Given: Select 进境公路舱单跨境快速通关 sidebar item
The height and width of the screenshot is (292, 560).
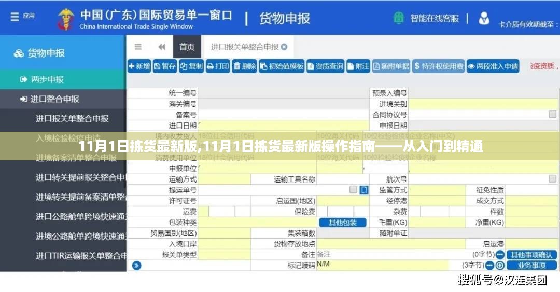Looking at the screenshot, I should pyautogui.click(x=81, y=236).
